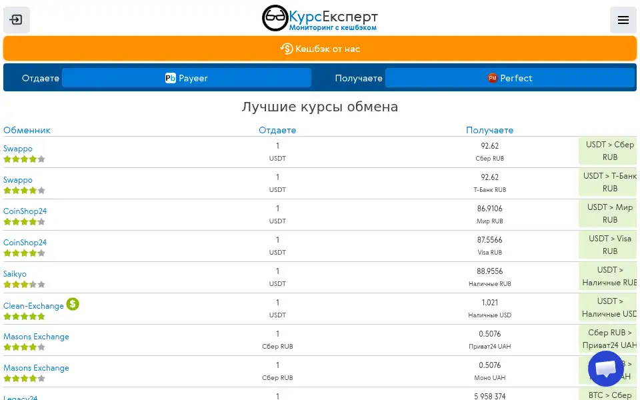Screen dimensions: 640x400
Task: Sort by Обменник column header
Action: pos(27,130)
